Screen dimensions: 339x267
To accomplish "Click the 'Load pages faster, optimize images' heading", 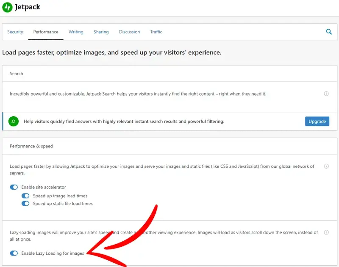I will tap(112, 52).
